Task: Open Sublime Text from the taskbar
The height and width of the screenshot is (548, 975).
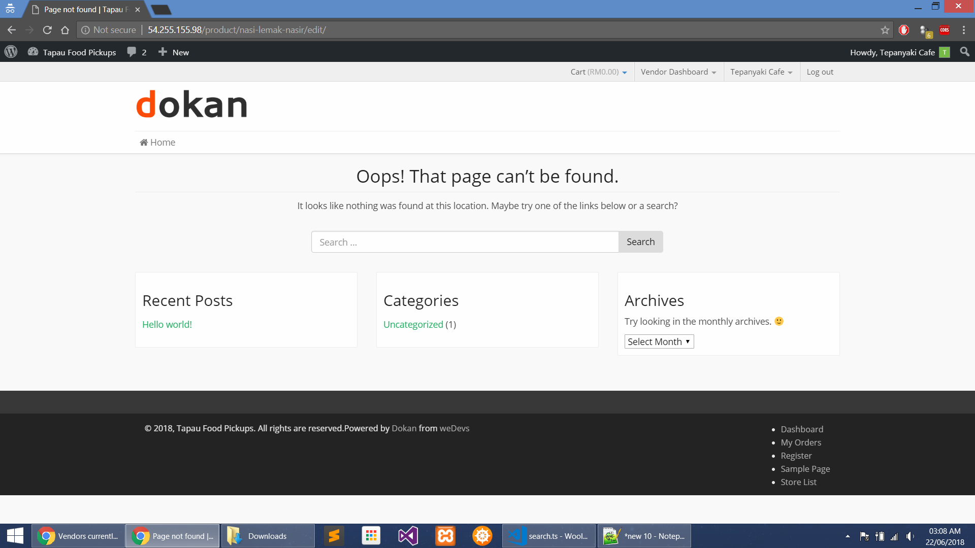Action: click(334, 535)
